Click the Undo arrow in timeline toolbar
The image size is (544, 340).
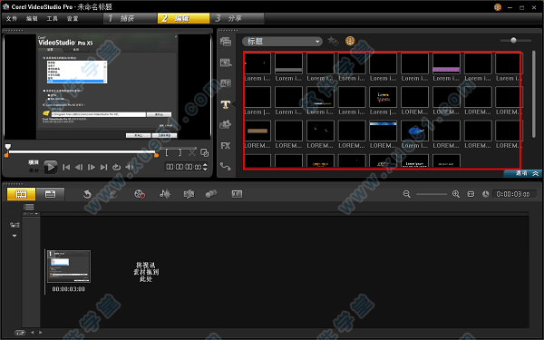(x=87, y=194)
